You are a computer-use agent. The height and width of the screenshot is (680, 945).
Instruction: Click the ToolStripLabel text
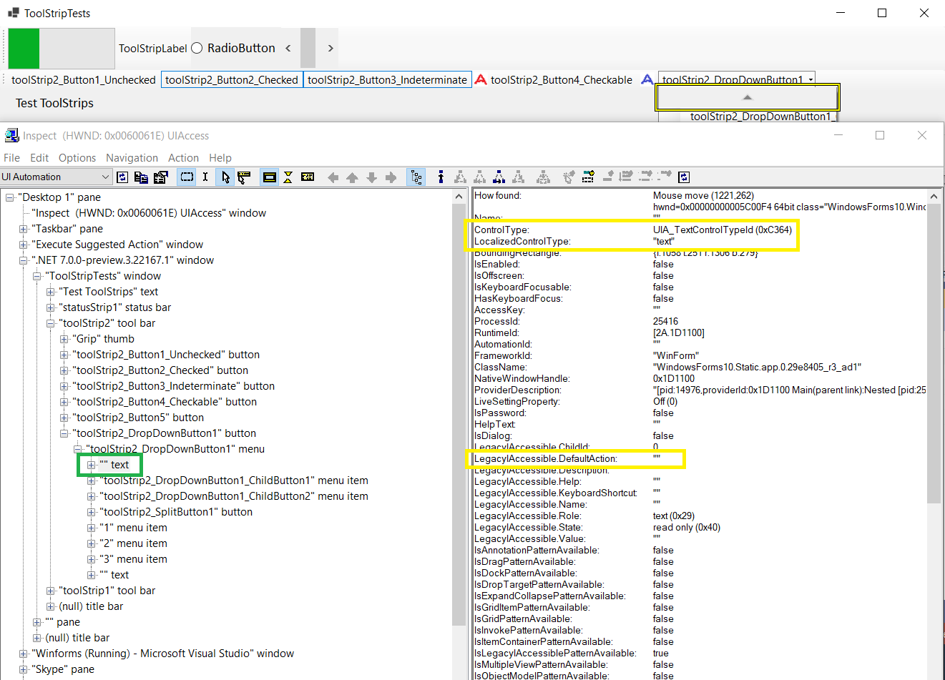pyautogui.click(x=152, y=48)
